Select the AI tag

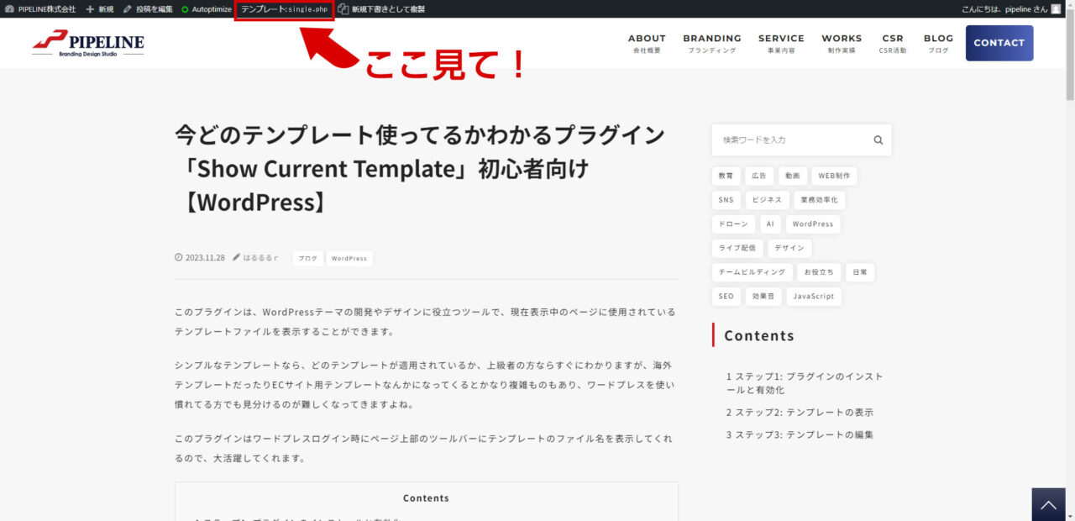pos(770,224)
